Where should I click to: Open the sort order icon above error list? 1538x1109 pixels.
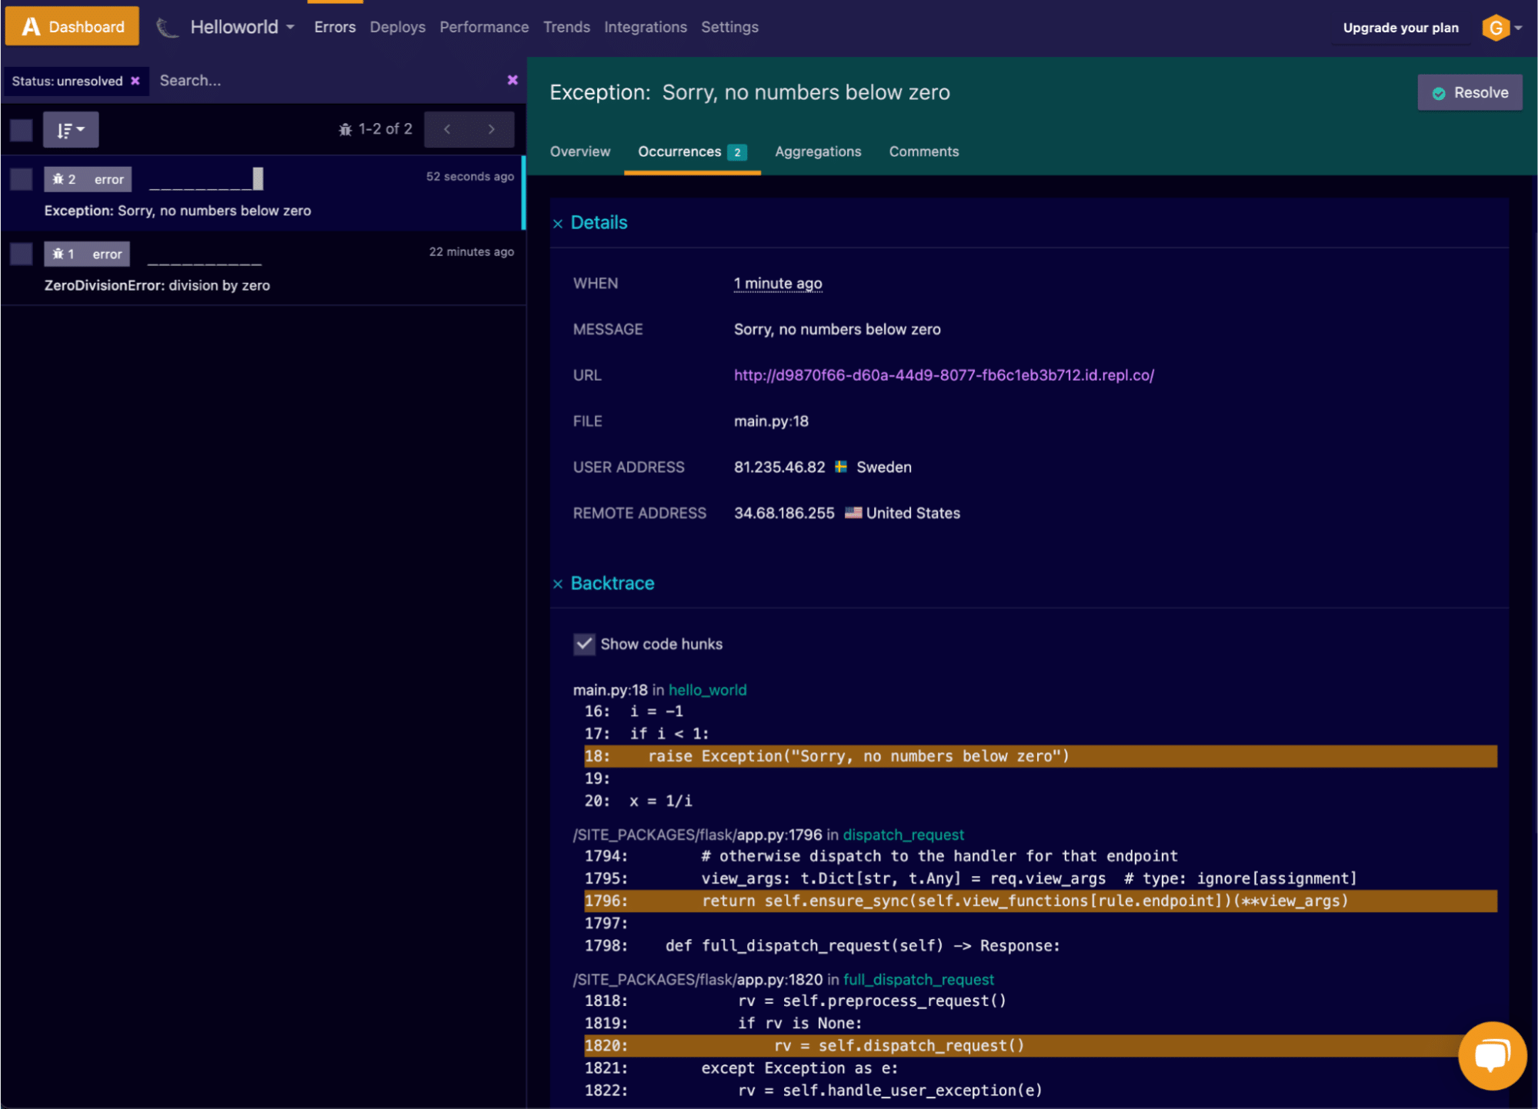70,129
